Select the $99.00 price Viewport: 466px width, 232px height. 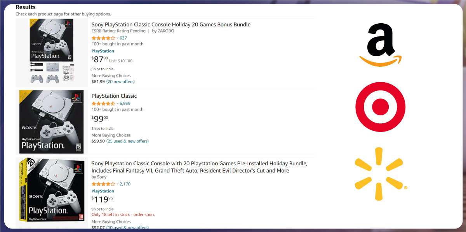coord(100,119)
